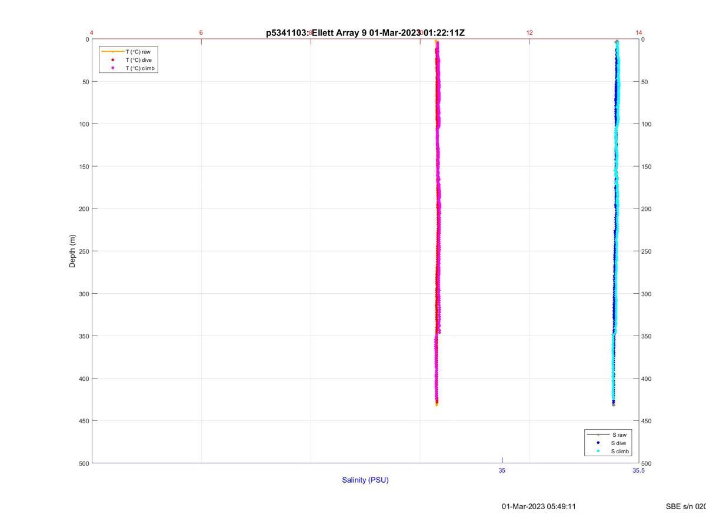Click left depth axis tick '100'

(84, 124)
